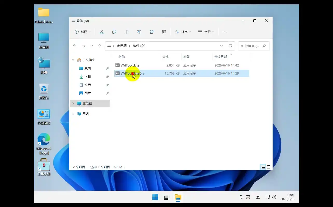This screenshot has width=333, height=207.
Task: Sort by the 大小 column header
Action: (x=166, y=57)
